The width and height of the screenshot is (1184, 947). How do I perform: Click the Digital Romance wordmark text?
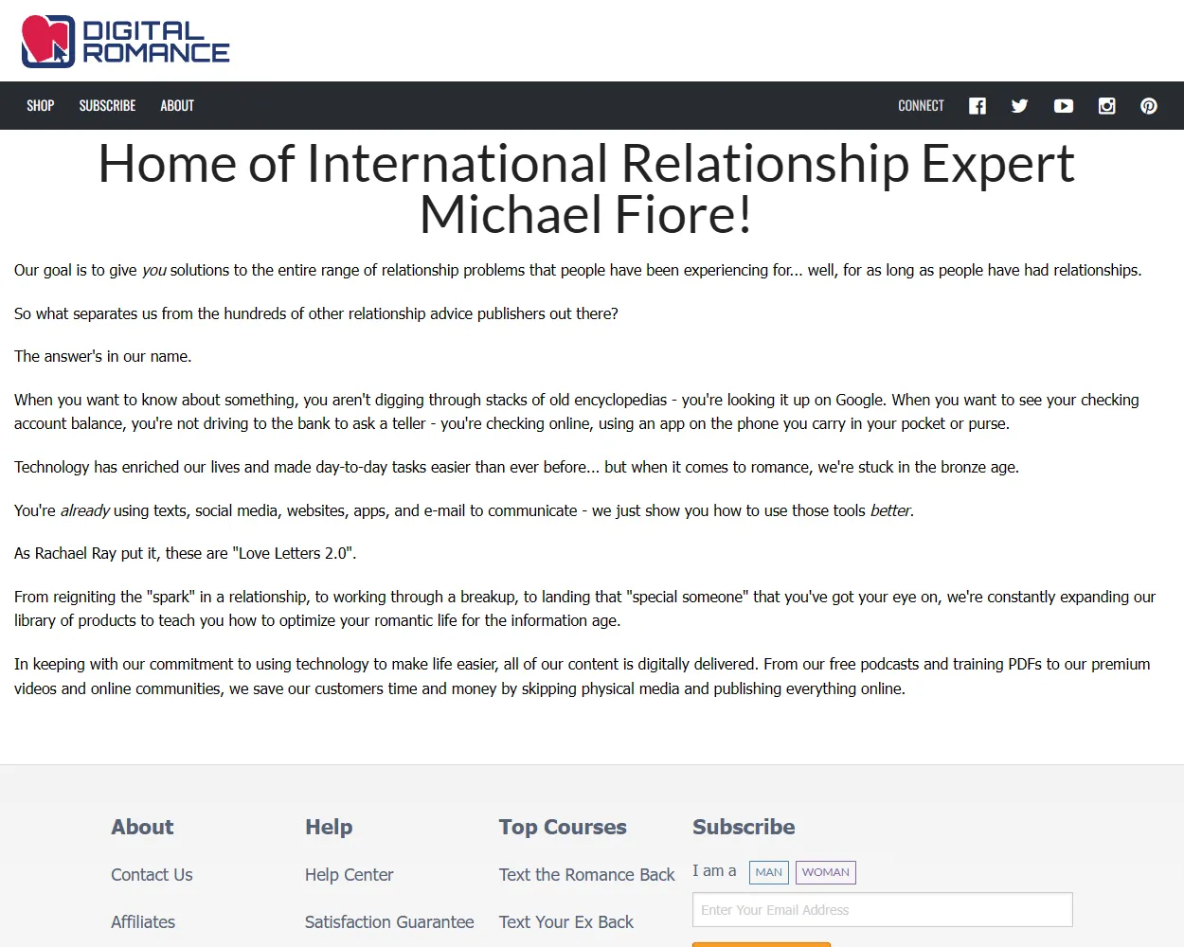point(156,43)
